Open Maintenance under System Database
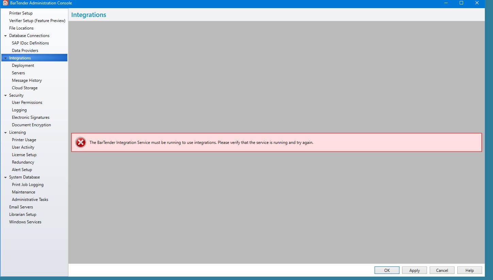This screenshot has height=280, width=493. (23, 192)
